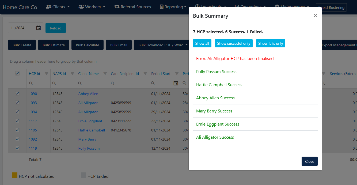Click the search icon under Care Recipient Id
The width and height of the screenshot is (357, 185).
113,83
